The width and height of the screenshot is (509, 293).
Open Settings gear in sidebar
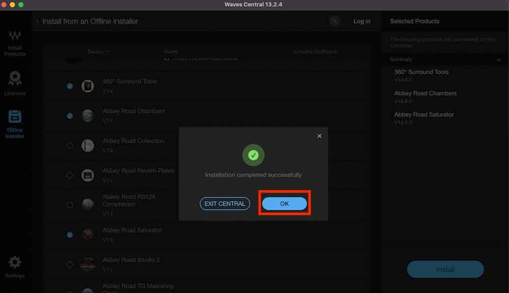point(15,266)
